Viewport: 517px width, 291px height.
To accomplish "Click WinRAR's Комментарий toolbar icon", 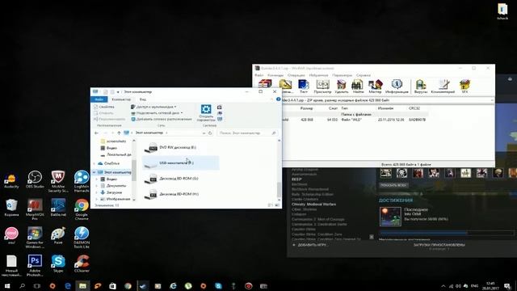I will pyautogui.click(x=443, y=86).
